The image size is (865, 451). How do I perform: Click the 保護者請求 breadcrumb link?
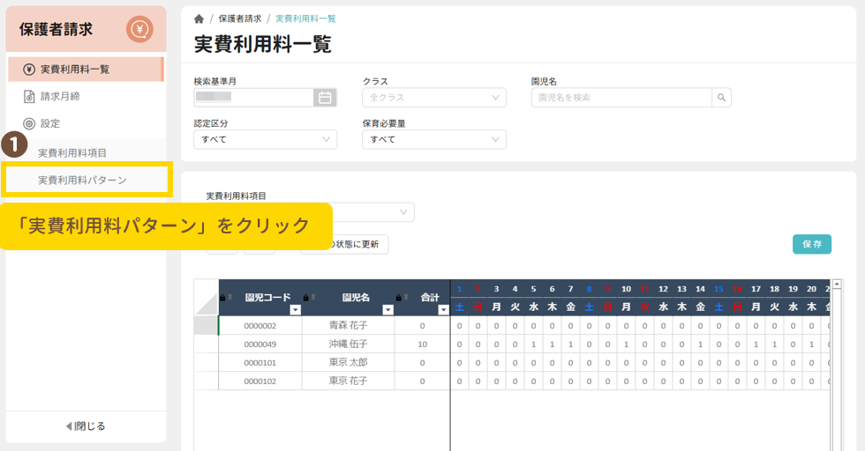[x=238, y=18]
